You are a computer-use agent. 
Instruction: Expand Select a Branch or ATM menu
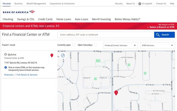pos(161,27)
